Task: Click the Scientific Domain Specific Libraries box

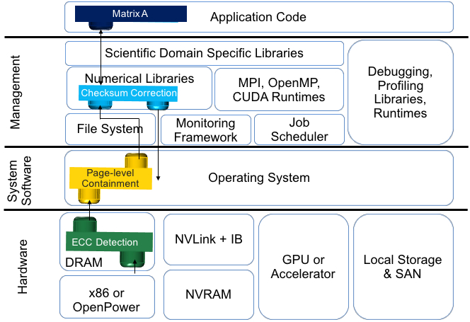Action: [204, 53]
